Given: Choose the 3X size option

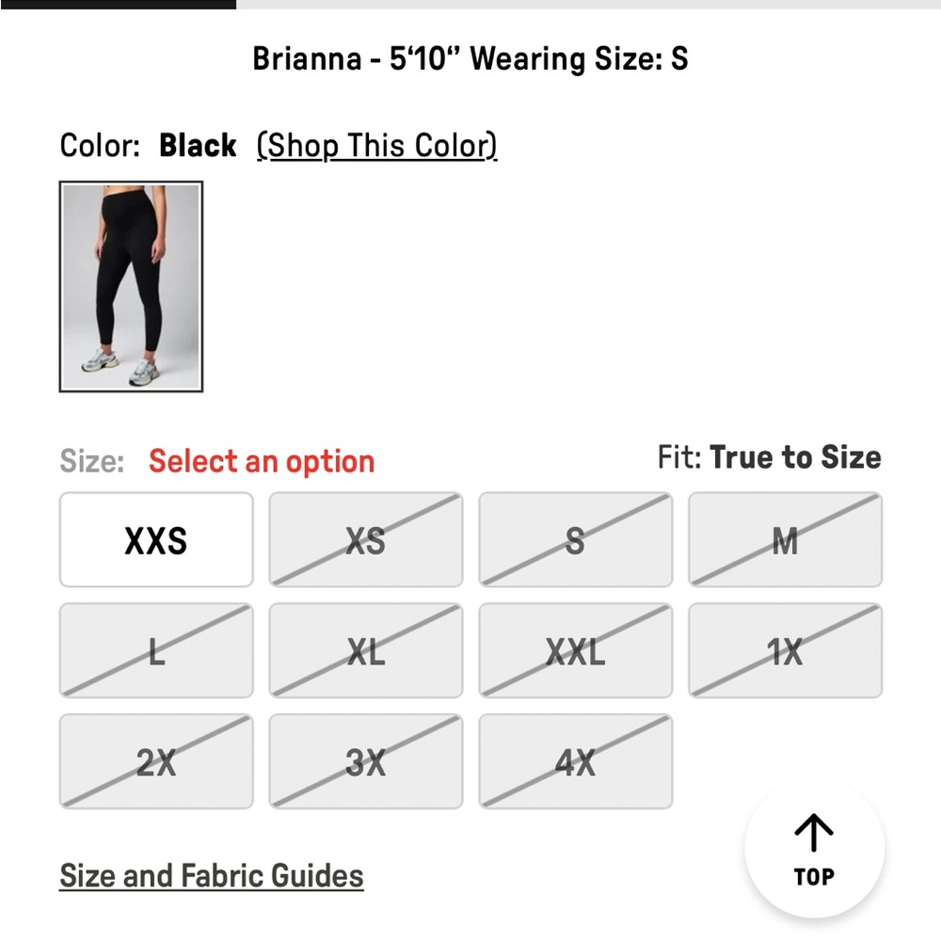Looking at the screenshot, I should coord(365,760).
